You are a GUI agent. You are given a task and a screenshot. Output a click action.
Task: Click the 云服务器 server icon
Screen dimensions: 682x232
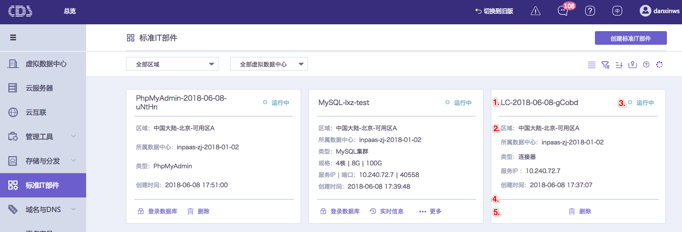13,88
